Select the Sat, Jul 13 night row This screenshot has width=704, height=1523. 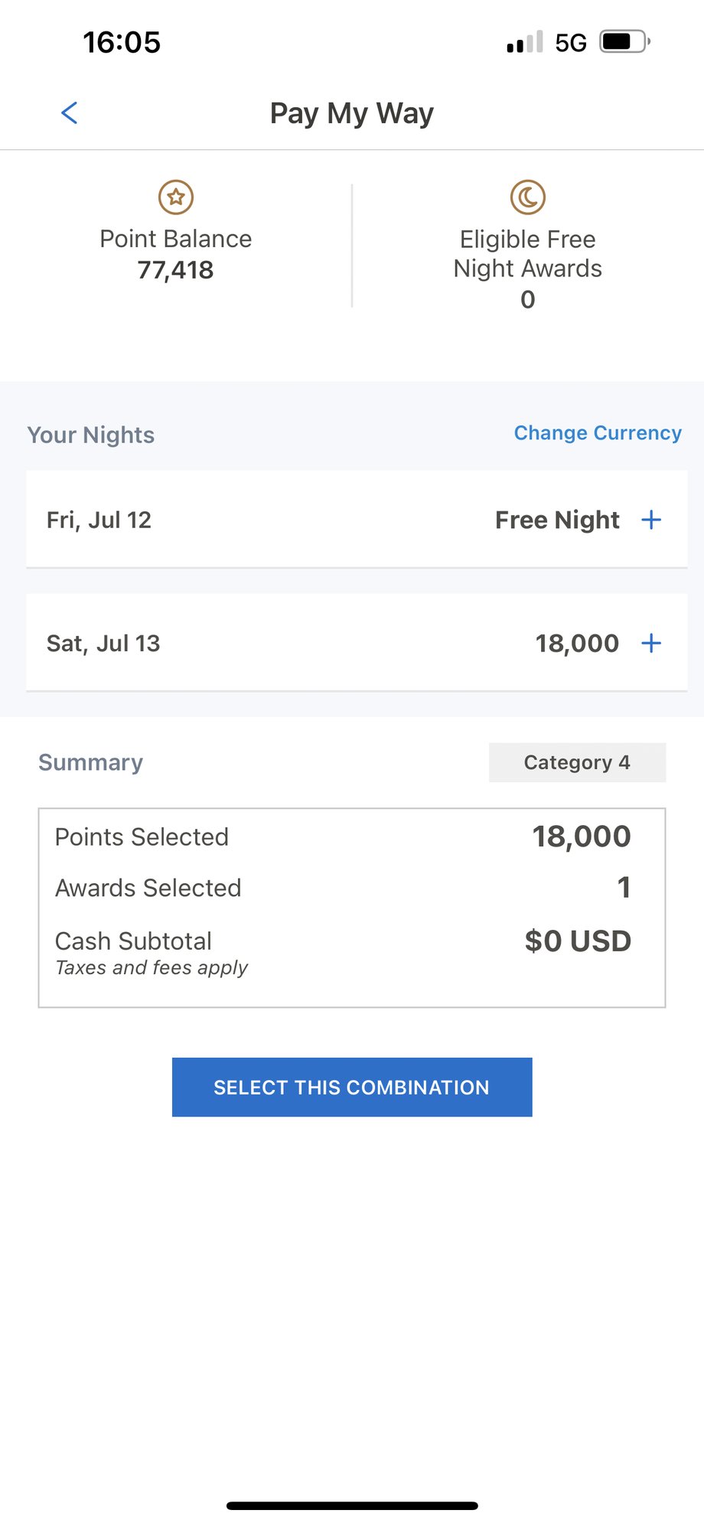357,643
